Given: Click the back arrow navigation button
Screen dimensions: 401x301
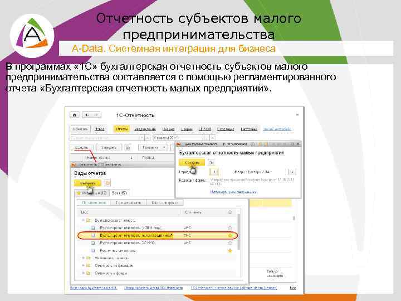Looking at the screenshot, I should (x=87, y=115).
